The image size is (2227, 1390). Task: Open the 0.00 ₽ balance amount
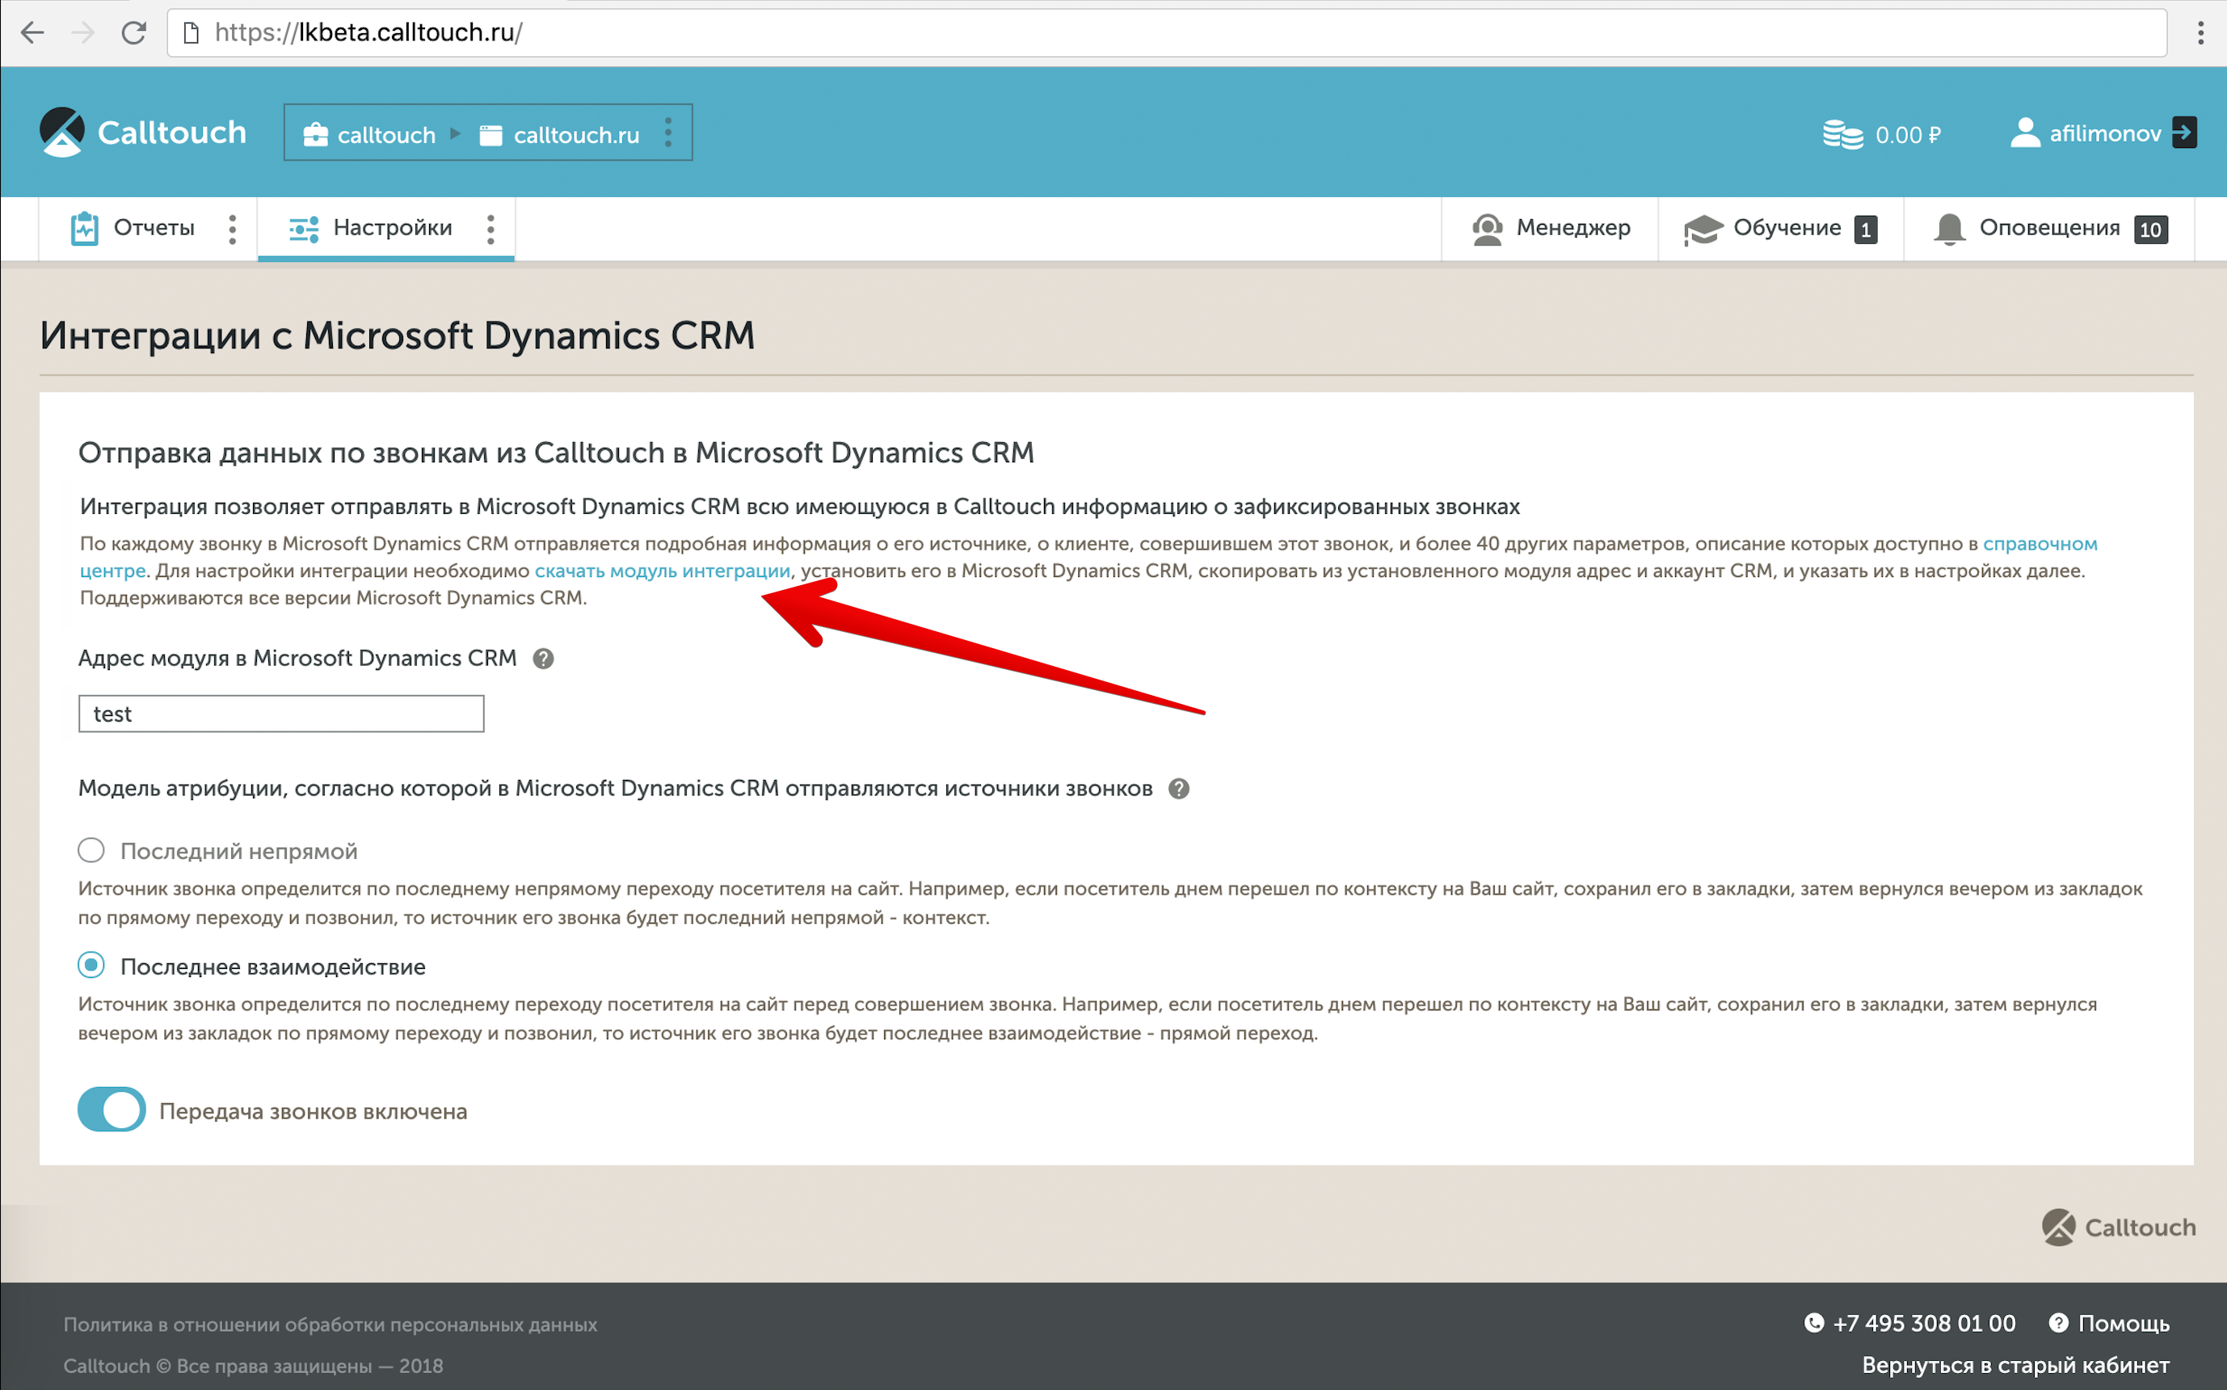click(x=1907, y=135)
